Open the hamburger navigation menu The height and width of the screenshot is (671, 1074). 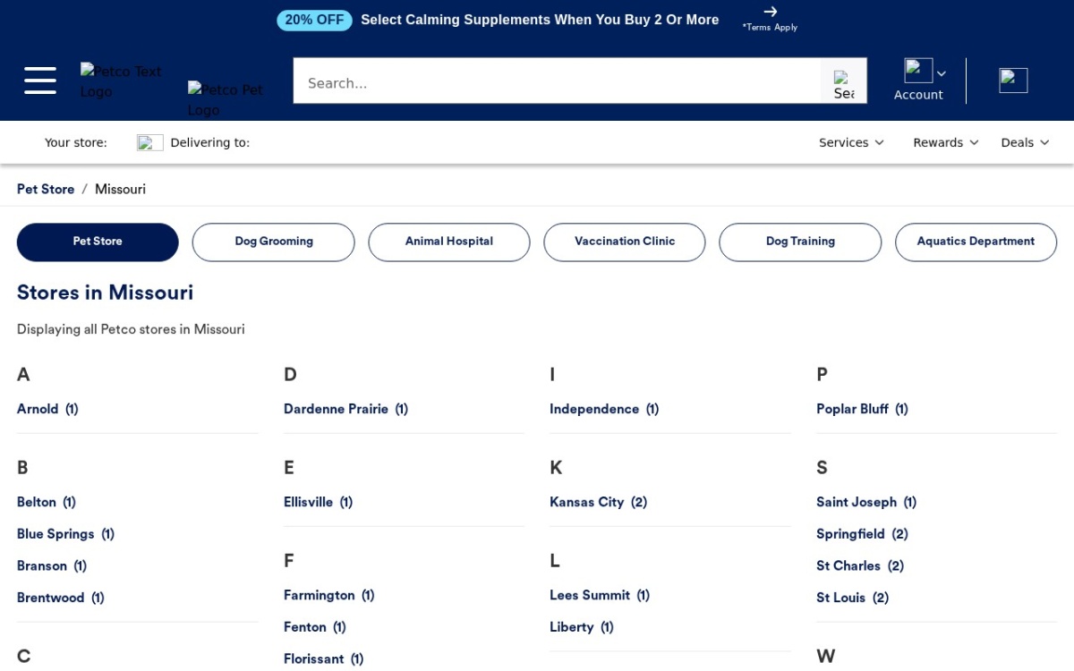tap(40, 81)
